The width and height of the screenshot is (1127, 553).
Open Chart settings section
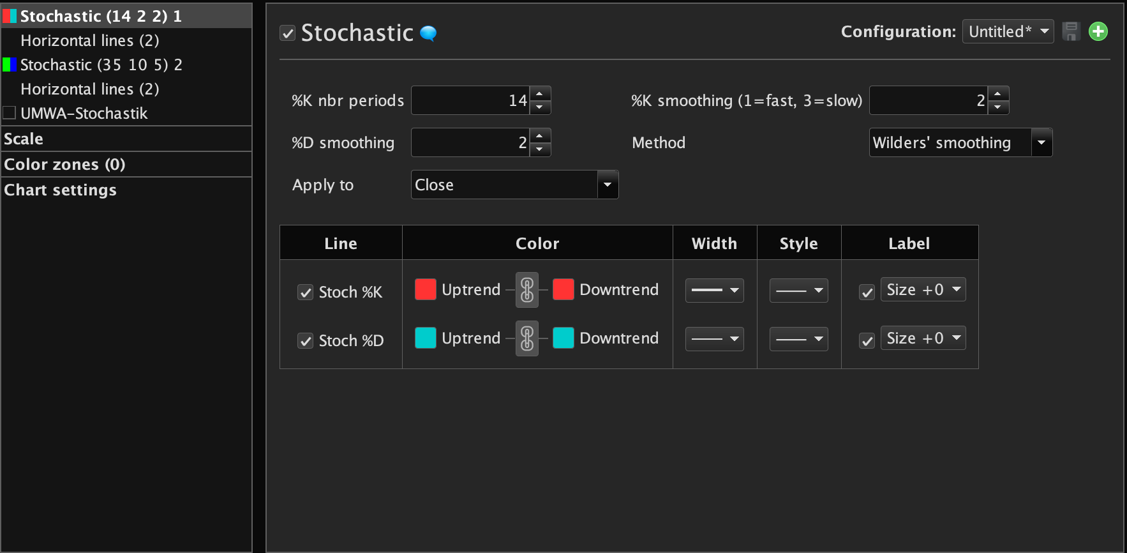point(60,190)
